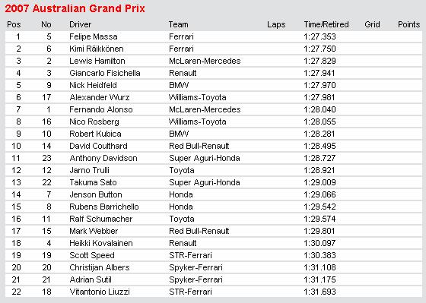Click McLaren-Mercedes team in Hamilton's row
The image size is (426, 303).
(x=205, y=61)
